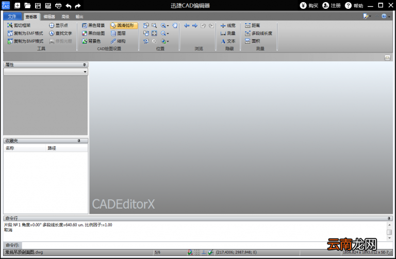Click the 路径 column header
The height and width of the screenshot is (259, 396).
67,148
